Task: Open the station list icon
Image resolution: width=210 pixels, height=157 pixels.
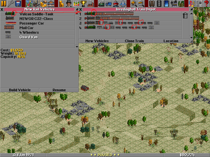Action: click(51, 4)
